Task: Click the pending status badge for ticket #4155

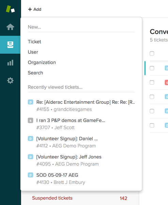Action: click(x=30, y=102)
